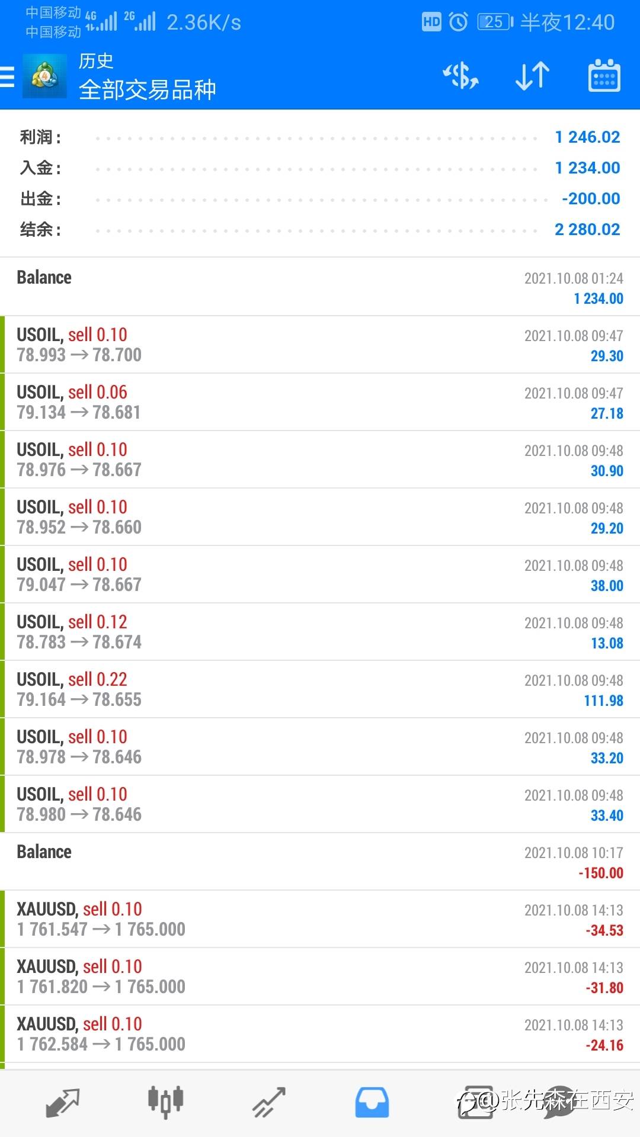Open the Trade tab with trend arrows
This screenshot has height=1137, width=640.
tap(269, 1103)
